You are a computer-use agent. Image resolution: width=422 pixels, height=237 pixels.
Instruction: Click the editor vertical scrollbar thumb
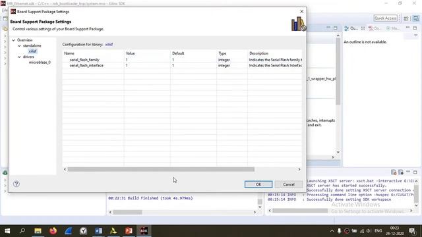tap(338, 71)
